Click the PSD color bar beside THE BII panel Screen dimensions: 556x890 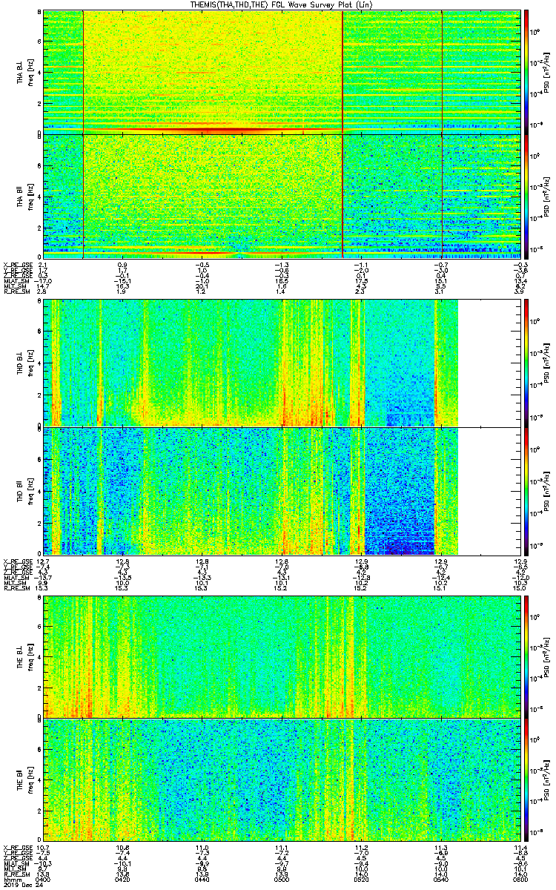(x=526, y=779)
